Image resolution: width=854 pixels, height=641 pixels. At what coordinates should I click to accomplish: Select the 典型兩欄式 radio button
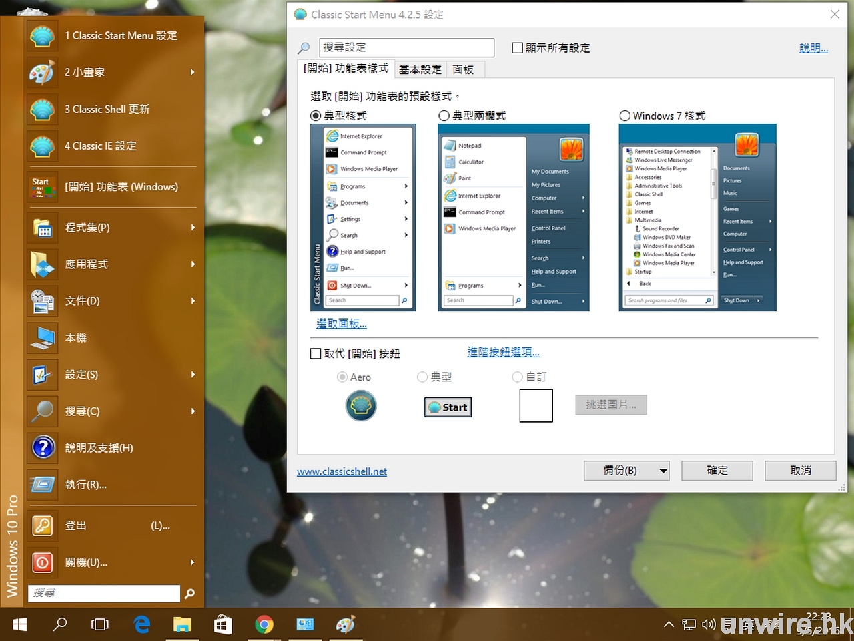[444, 116]
